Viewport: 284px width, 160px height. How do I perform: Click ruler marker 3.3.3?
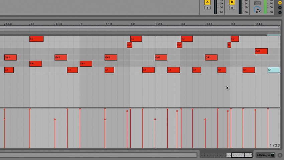[x=8, y=24]
